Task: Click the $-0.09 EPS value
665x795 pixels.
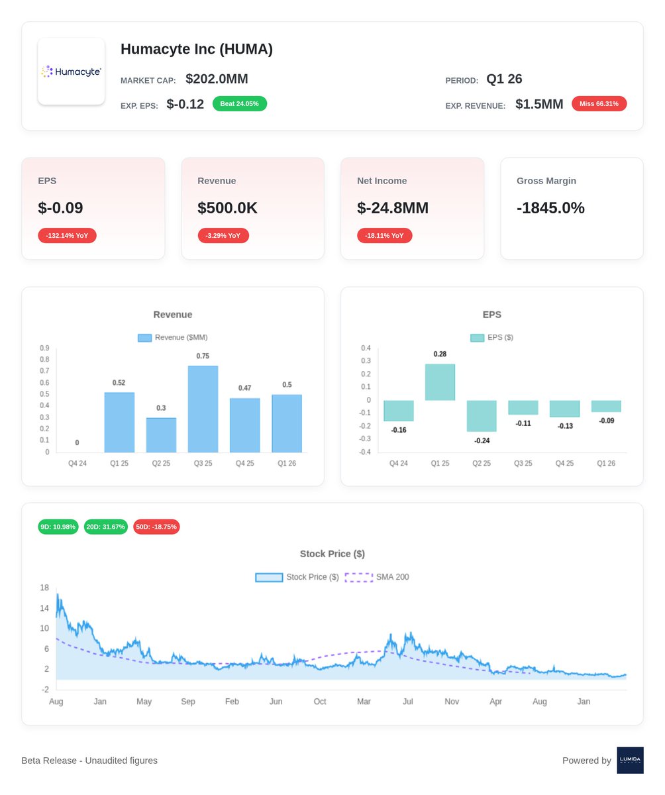Action: click(x=60, y=208)
